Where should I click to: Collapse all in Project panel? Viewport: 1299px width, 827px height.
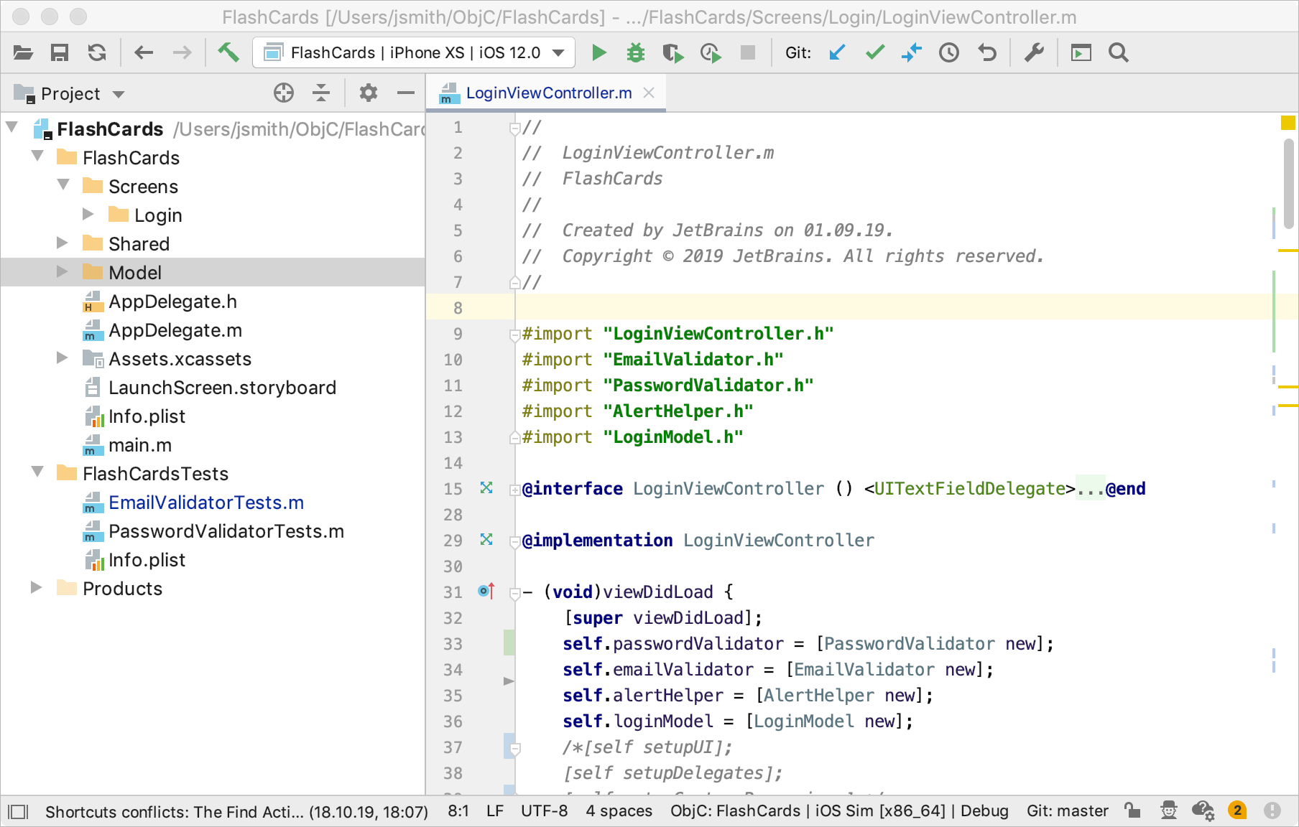coord(321,93)
